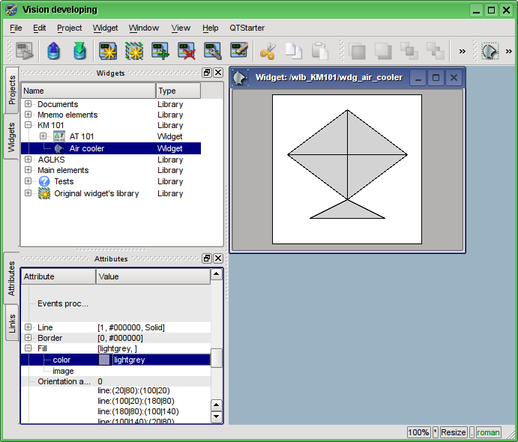Click the Save to DB toolbar icon
The height and width of the screenshot is (442, 518).
pyautogui.click(x=79, y=52)
